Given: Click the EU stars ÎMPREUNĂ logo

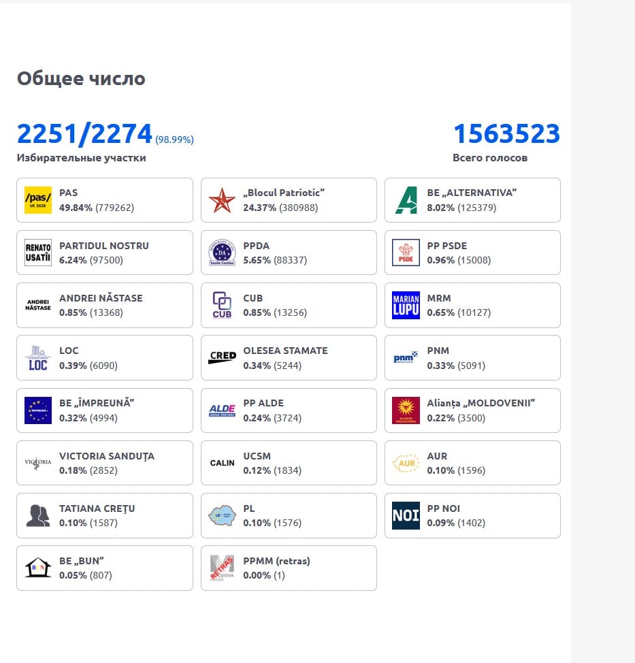Looking at the screenshot, I should point(38,410).
